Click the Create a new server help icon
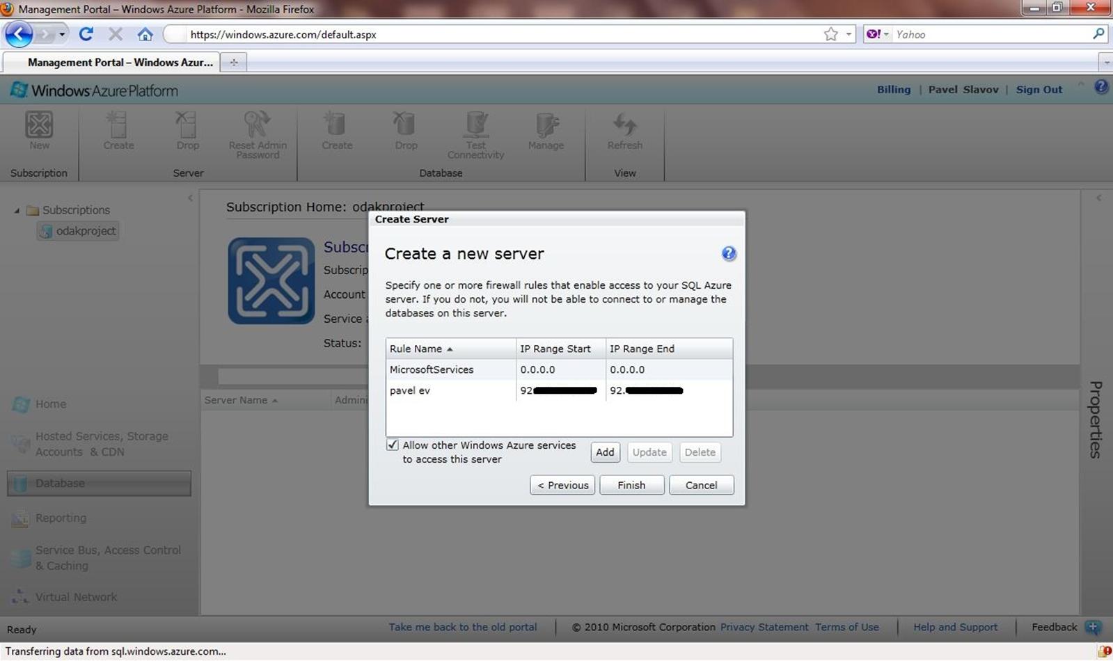 coord(729,253)
